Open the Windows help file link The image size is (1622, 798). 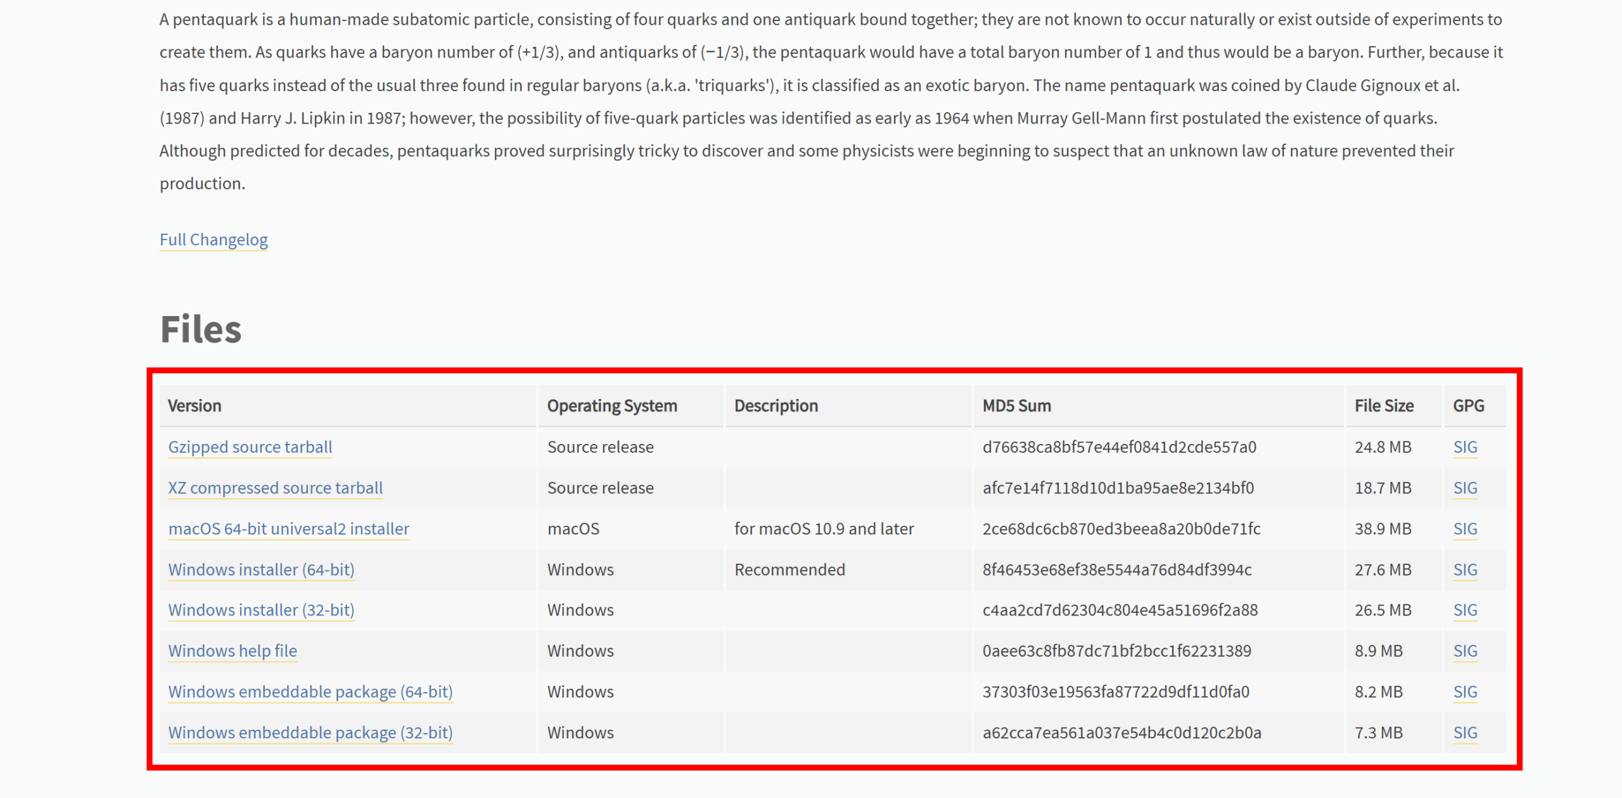[233, 651]
